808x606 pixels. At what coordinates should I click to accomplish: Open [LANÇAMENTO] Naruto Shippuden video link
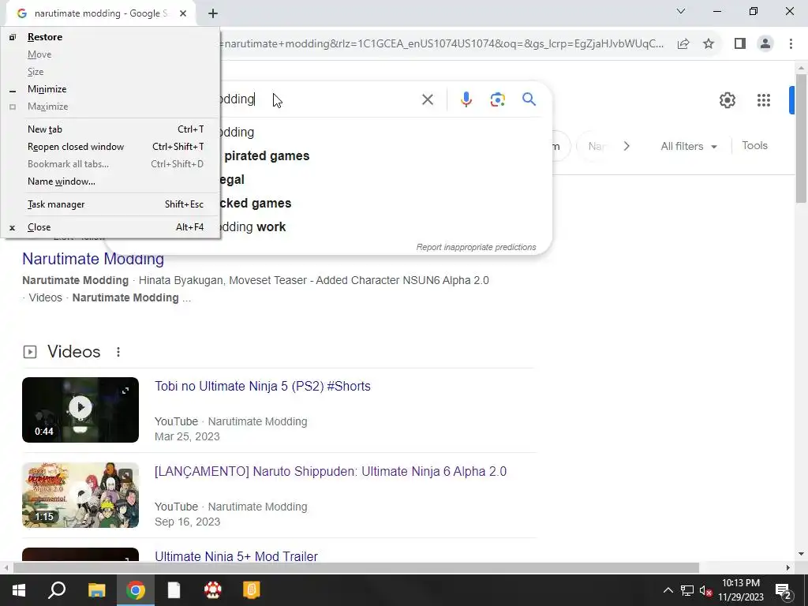pyautogui.click(x=331, y=472)
